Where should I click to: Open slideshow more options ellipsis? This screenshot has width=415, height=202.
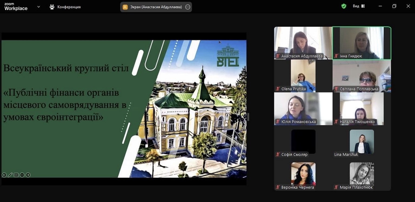coord(22,175)
